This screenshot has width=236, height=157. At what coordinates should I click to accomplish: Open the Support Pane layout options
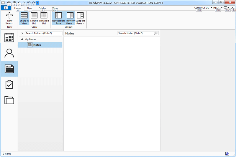80,18
